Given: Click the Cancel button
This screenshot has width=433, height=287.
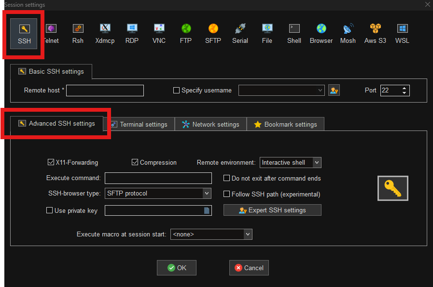Looking at the screenshot, I should click(x=249, y=268).
